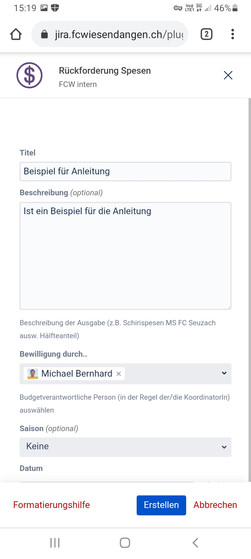Tap the Abbrechen link
Viewport: 251px width, 559px height.
(x=215, y=505)
